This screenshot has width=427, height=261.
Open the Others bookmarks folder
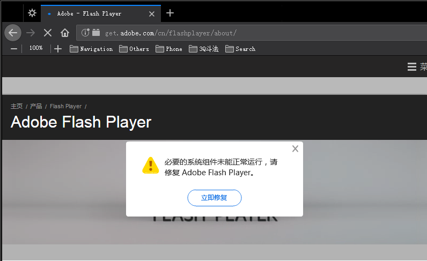coord(134,49)
